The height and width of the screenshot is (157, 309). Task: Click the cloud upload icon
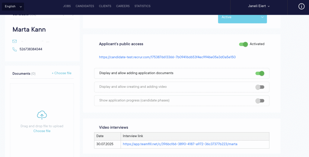point(42,115)
